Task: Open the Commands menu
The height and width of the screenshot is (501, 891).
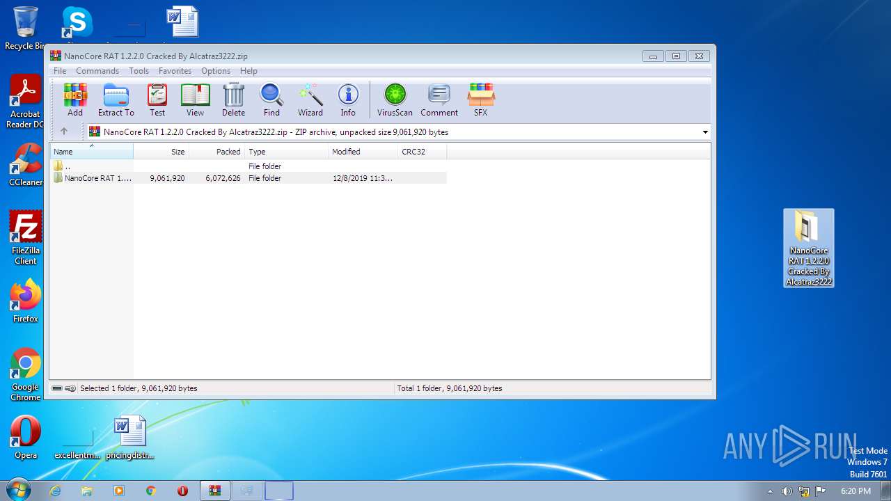Action: coord(97,71)
